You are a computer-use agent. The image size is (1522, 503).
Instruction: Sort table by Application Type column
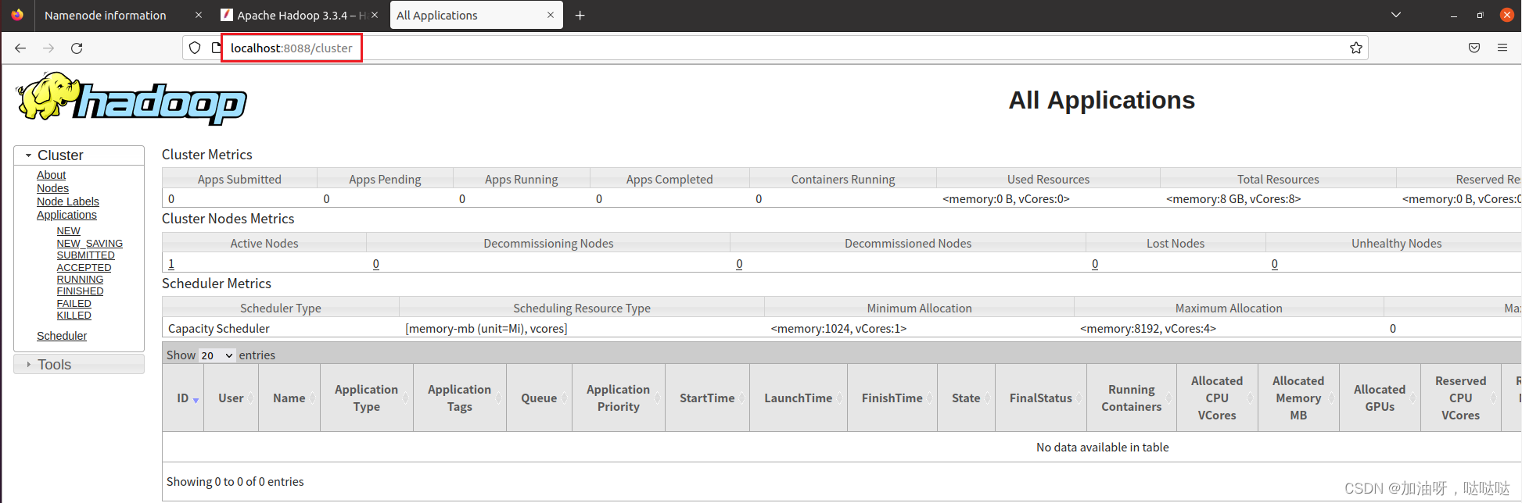click(x=367, y=398)
